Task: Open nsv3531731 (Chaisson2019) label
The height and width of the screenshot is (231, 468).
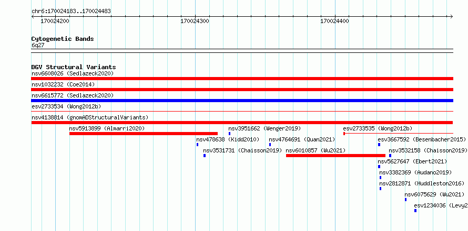Action: (x=242, y=150)
